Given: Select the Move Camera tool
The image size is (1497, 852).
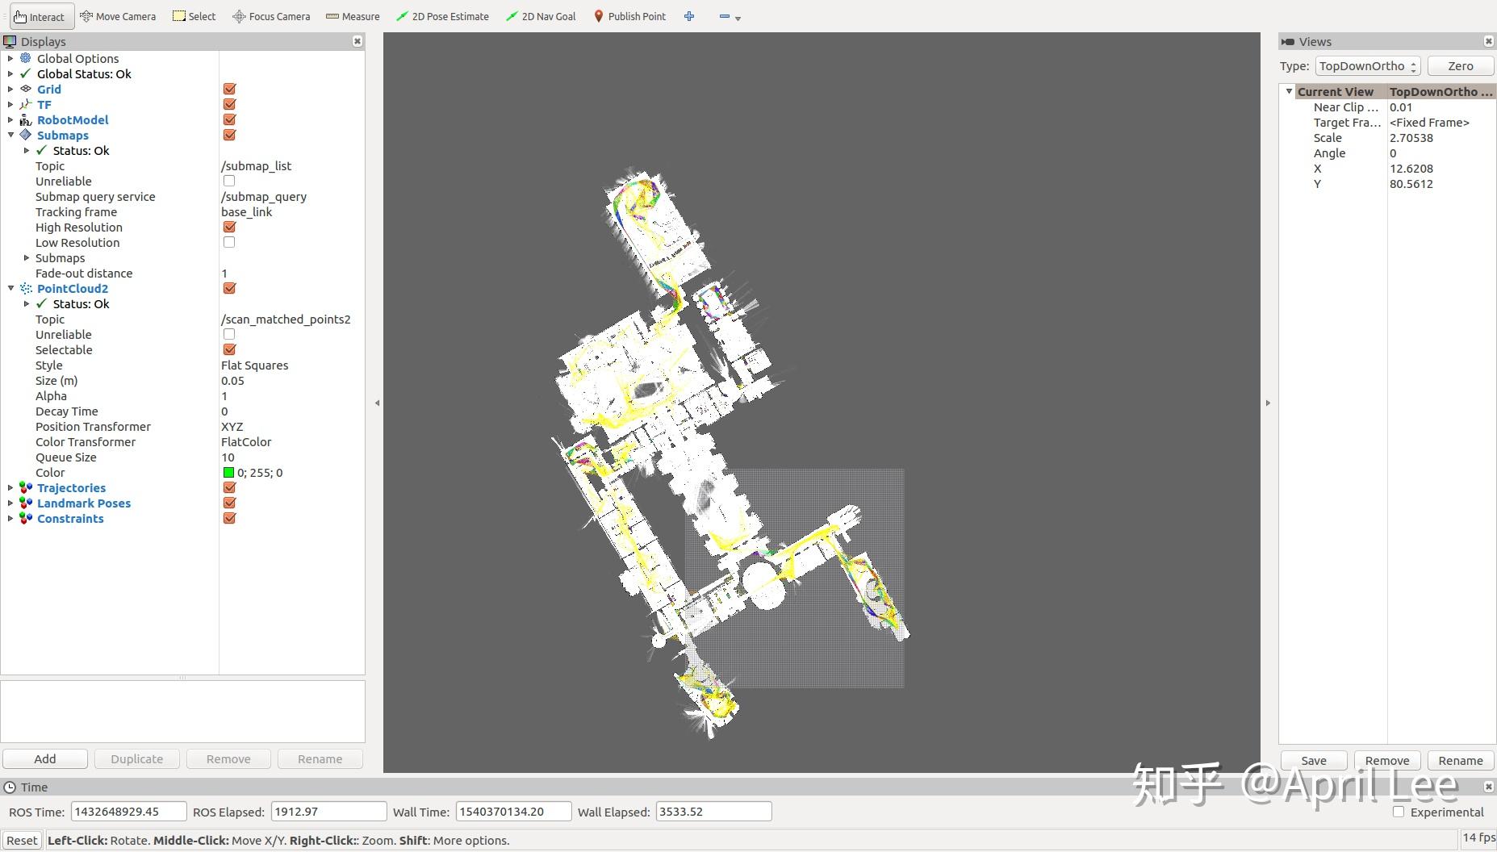Looking at the screenshot, I should point(118,16).
